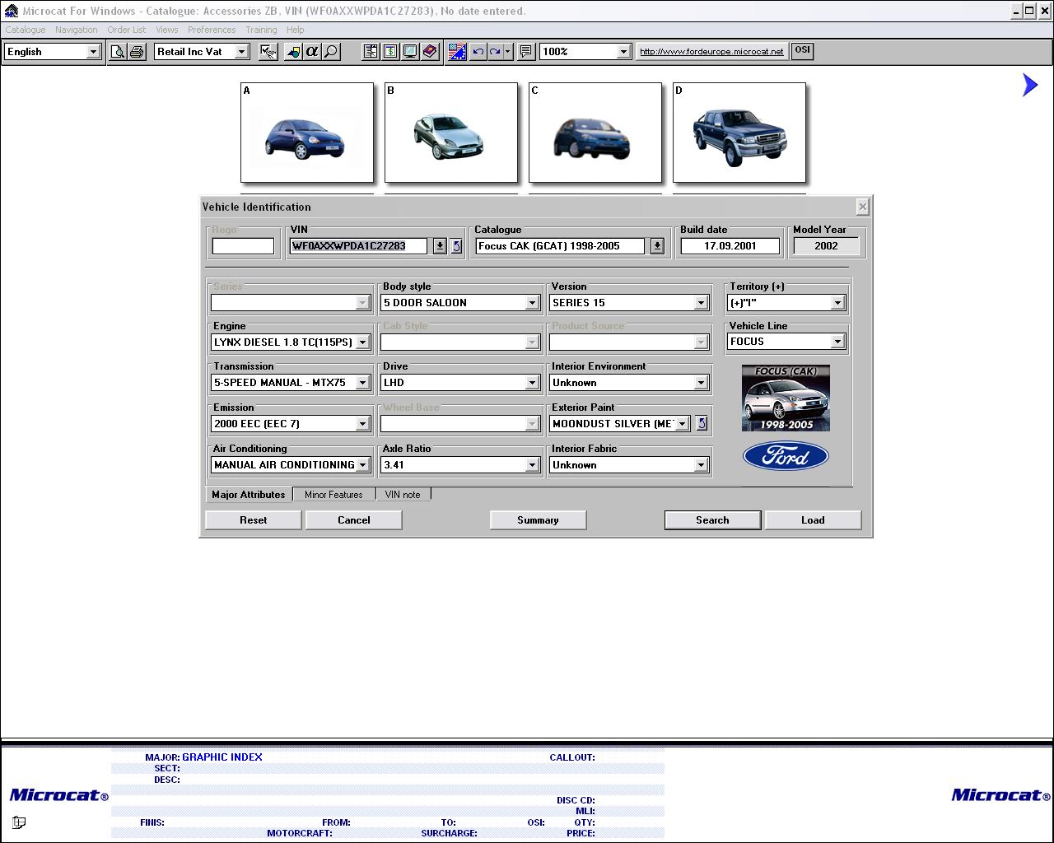Click the handshake icon in the toolbar
Viewport: 1054px width, 843px height.
point(268,52)
